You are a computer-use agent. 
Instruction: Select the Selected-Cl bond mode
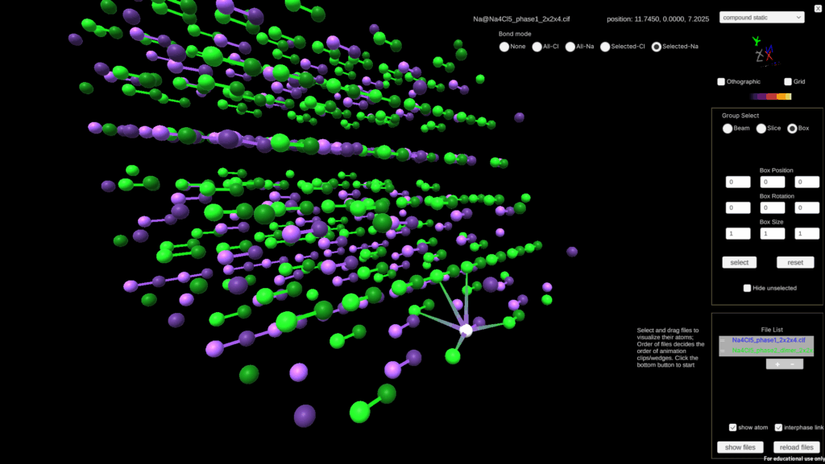coord(605,47)
